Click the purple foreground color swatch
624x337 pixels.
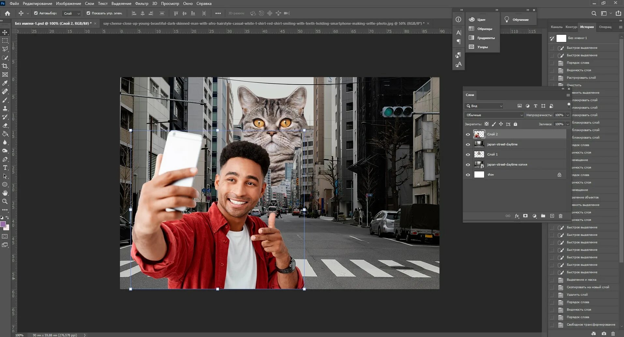3,224
